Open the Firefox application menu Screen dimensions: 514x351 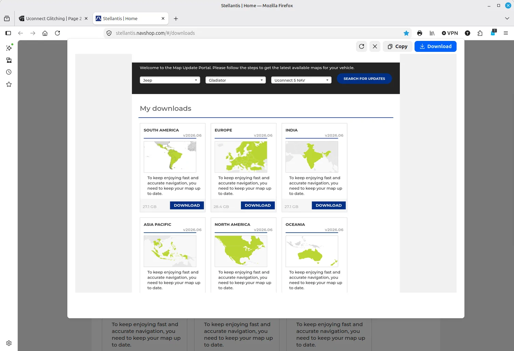click(506, 33)
